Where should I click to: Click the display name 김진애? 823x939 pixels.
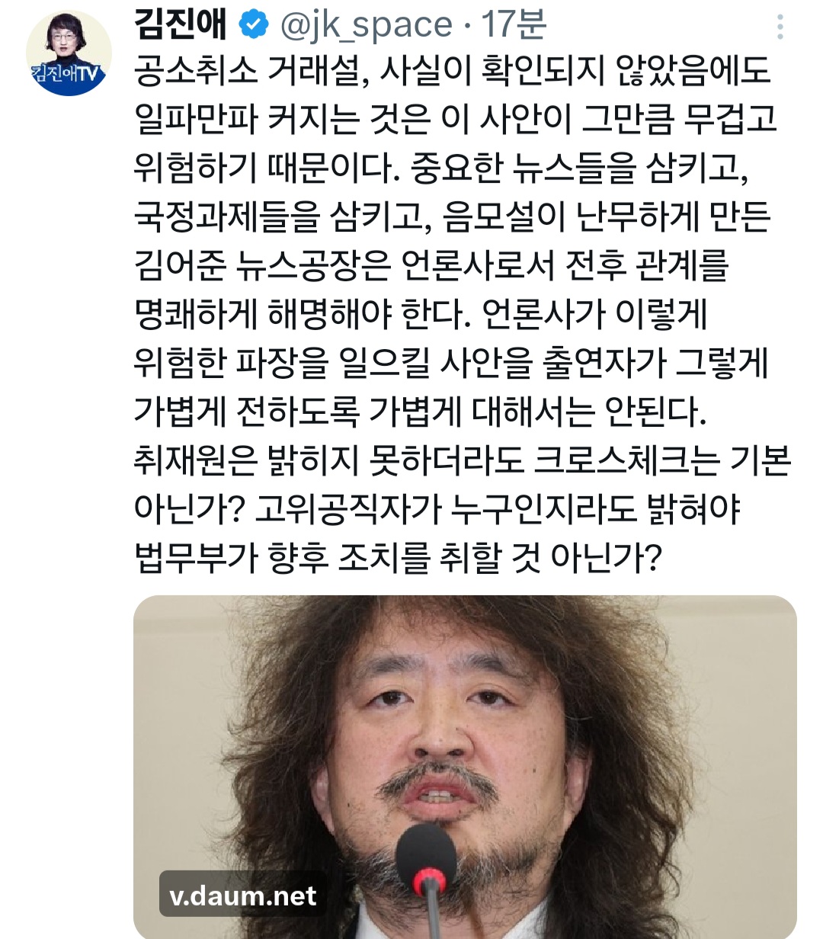click(x=181, y=24)
